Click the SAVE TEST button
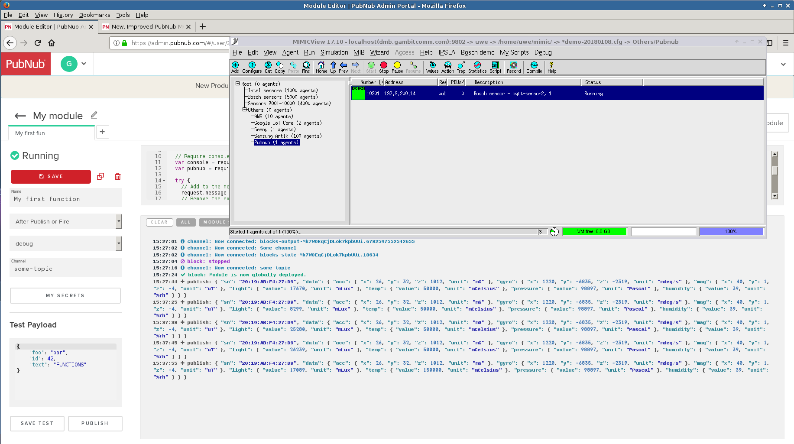Screen dimensions: 794x444 coord(37,423)
